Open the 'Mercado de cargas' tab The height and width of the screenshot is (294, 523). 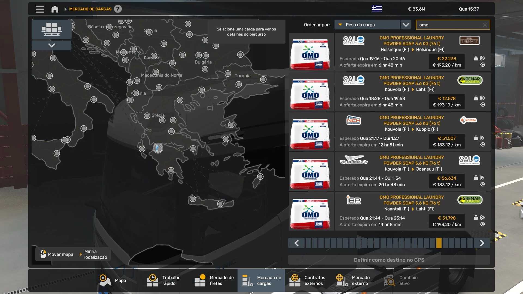point(261,281)
